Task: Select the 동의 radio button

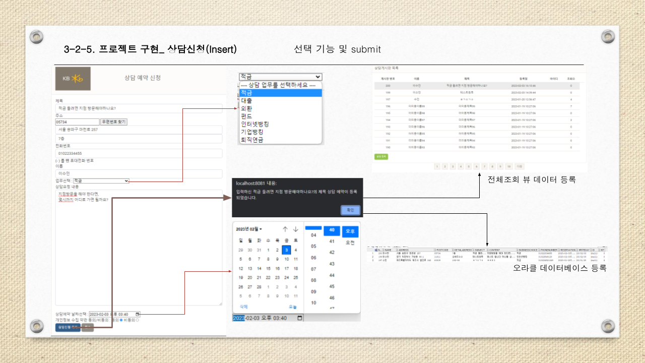Action: click(x=121, y=320)
